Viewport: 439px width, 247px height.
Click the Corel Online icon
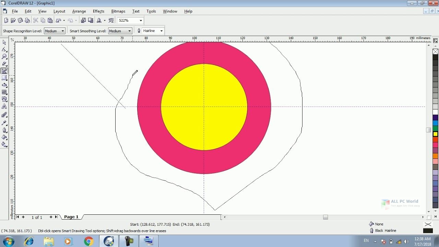[111, 21]
